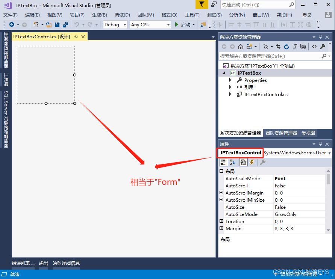Switch to the 类视图 tab
This screenshot has width=335, height=279.
coord(308,133)
